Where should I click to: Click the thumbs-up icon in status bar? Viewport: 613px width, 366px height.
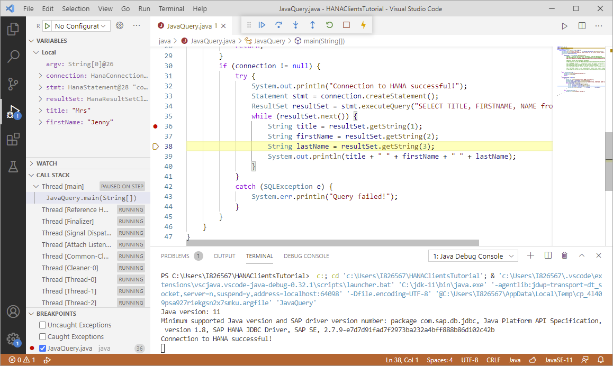[x=533, y=360]
